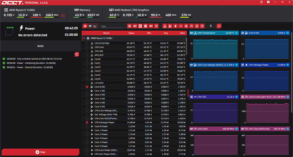This screenshot has width=293, height=157.
Task: Check the SoC Voltage (SVI2 TFN) checkbox
Action: click(87, 115)
